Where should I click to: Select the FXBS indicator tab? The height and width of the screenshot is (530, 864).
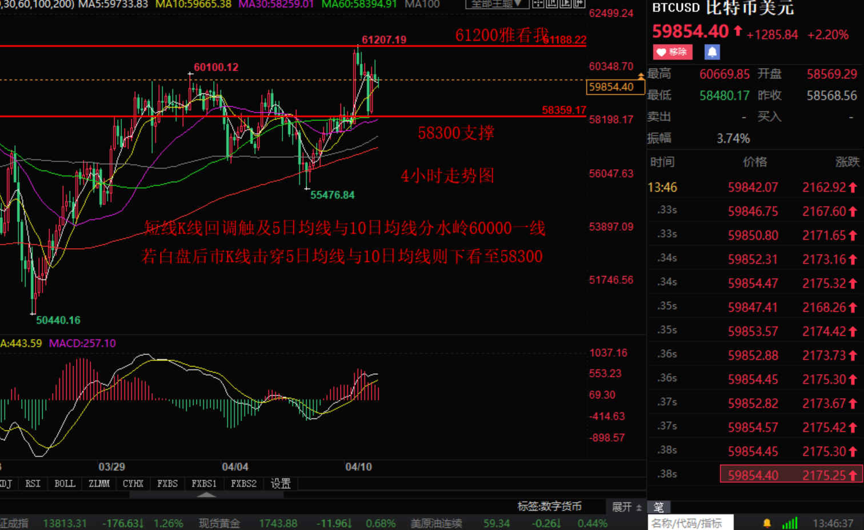[167, 484]
